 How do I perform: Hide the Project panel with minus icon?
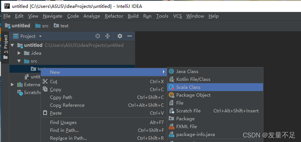[130, 36]
